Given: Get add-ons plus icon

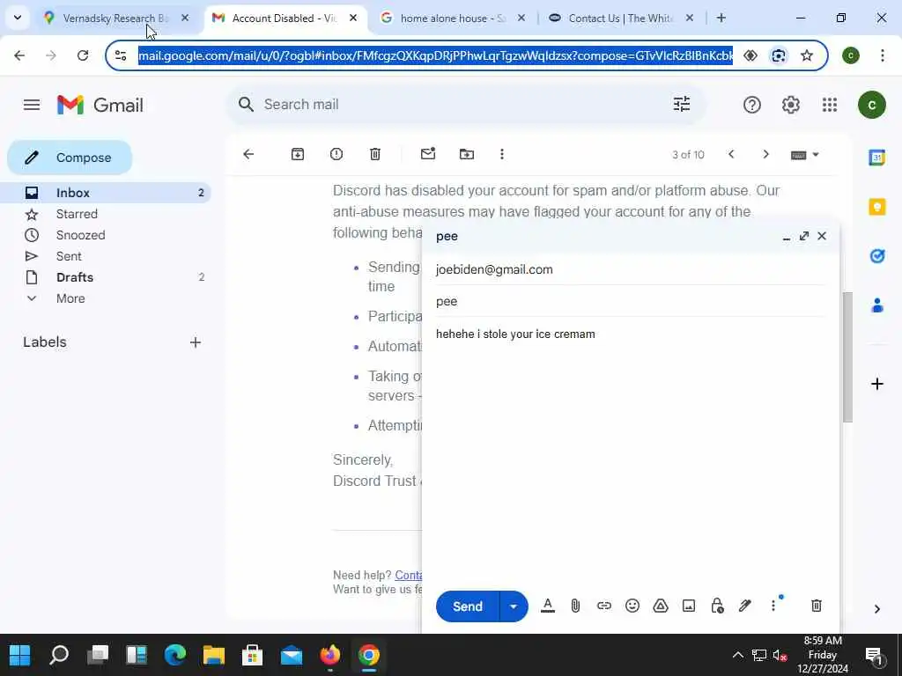Looking at the screenshot, I should (876, 384).
